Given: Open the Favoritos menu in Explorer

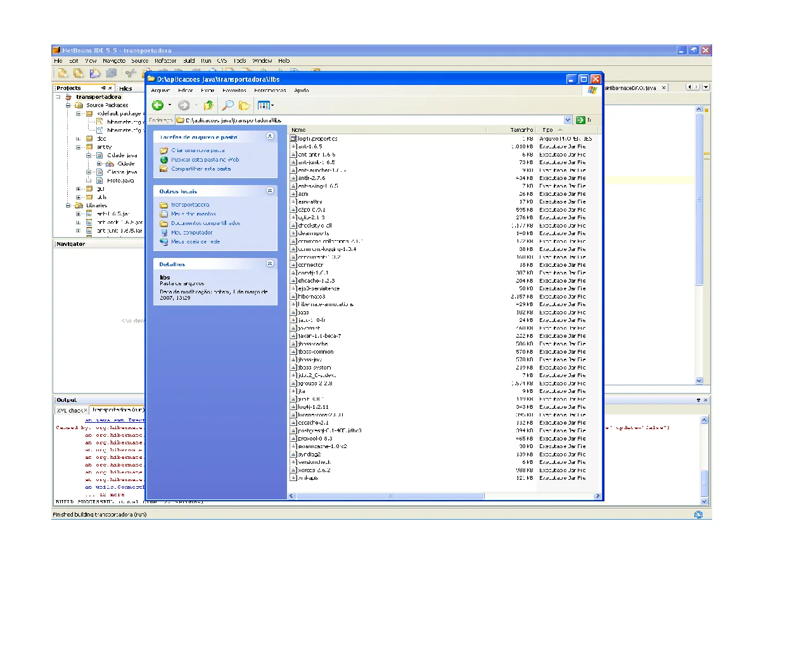Looking at the screenshot, I should (234, 91).
